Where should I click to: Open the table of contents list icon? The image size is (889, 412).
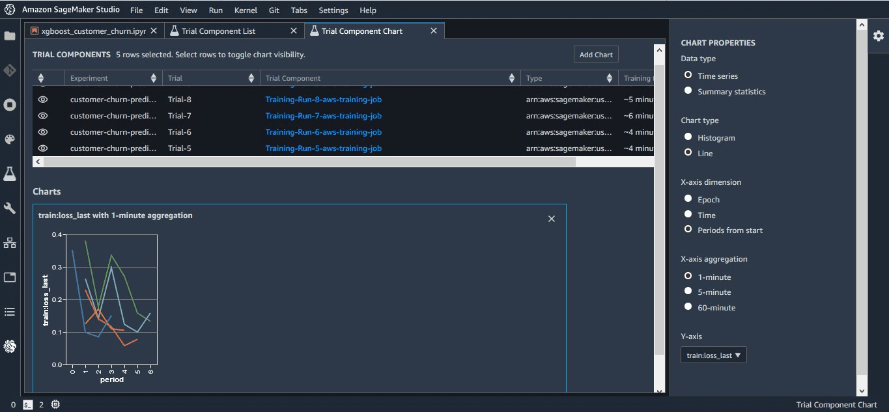[10, 312]
